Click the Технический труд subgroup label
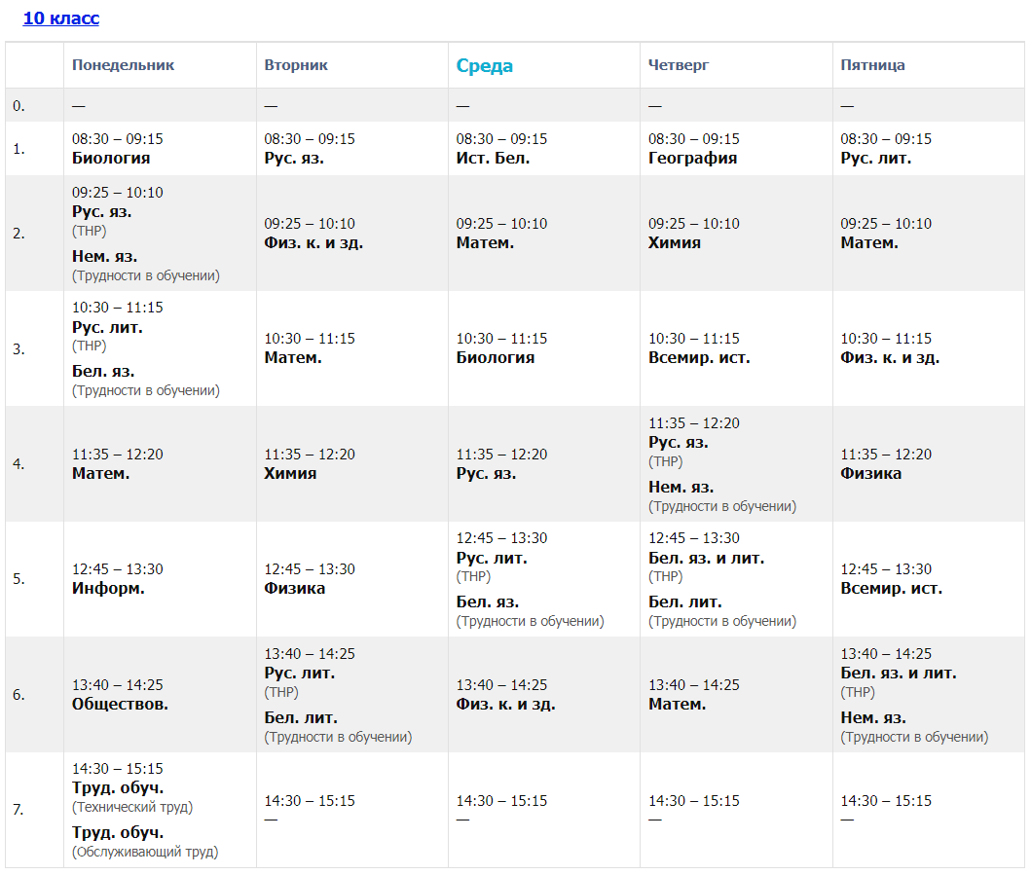 click(132, 807)
